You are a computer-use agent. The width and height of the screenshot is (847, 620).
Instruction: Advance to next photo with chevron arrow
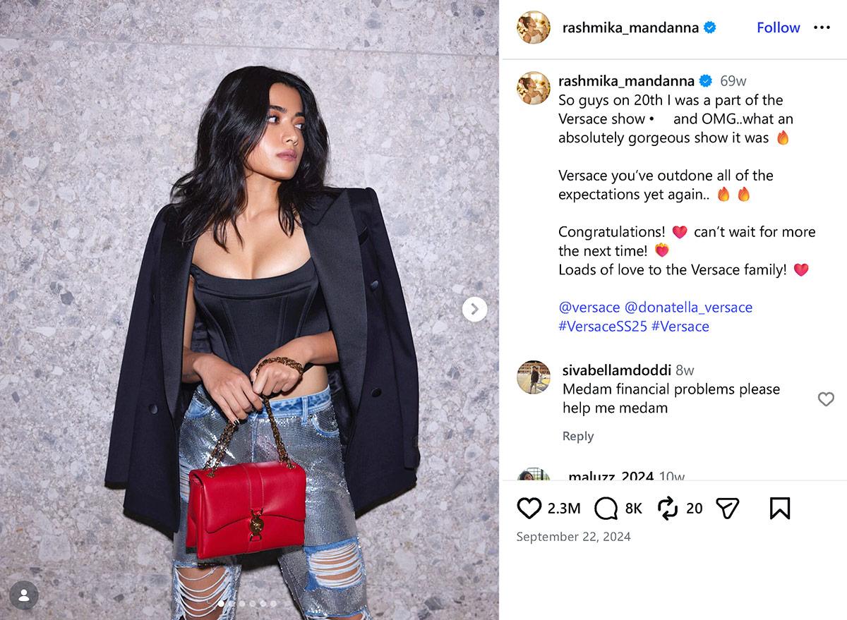click(x=474, y=309)
